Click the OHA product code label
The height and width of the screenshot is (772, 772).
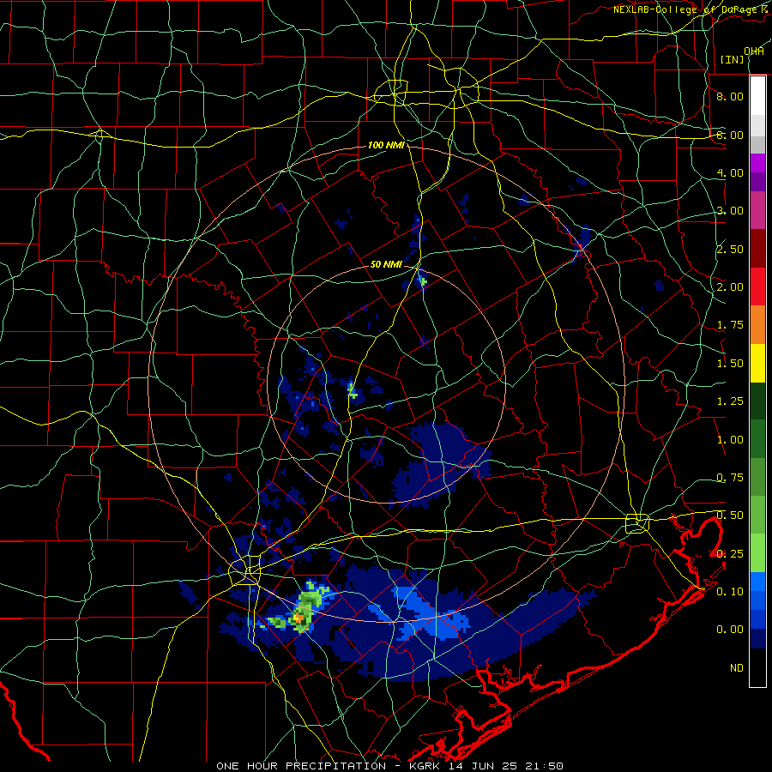754,51
